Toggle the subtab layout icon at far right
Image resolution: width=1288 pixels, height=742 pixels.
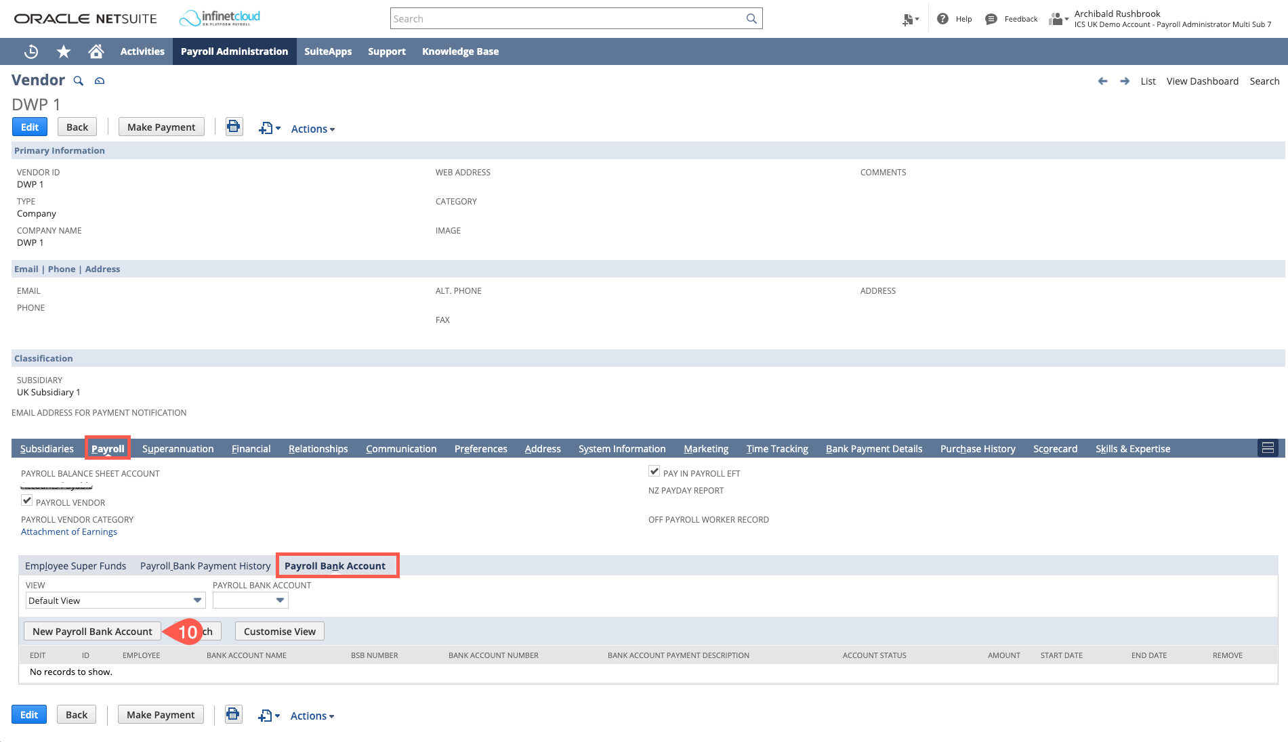coord(1268,448)
